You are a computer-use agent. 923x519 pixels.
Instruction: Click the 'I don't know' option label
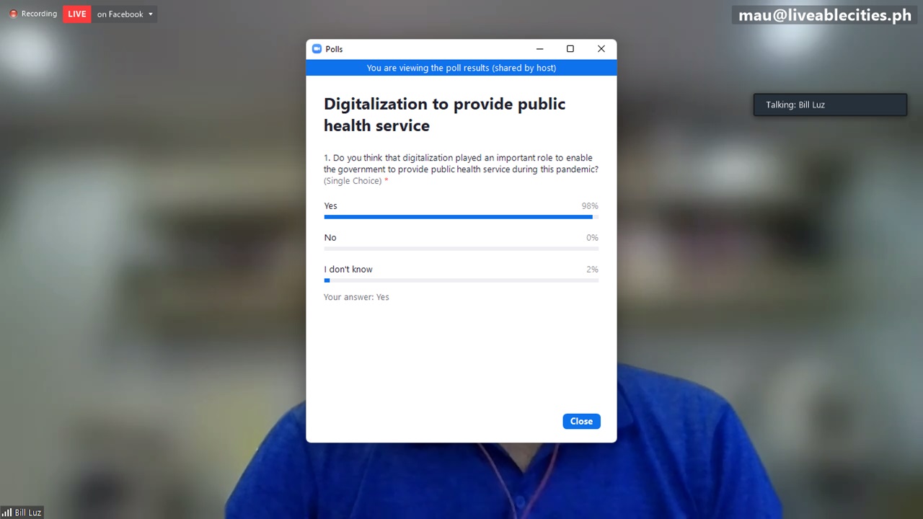coord(348,270)
